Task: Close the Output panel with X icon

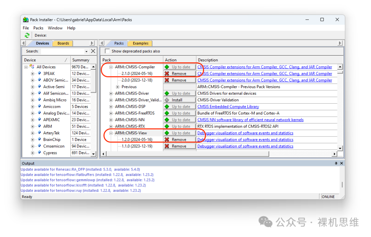Action: click(x=341, y=164)
